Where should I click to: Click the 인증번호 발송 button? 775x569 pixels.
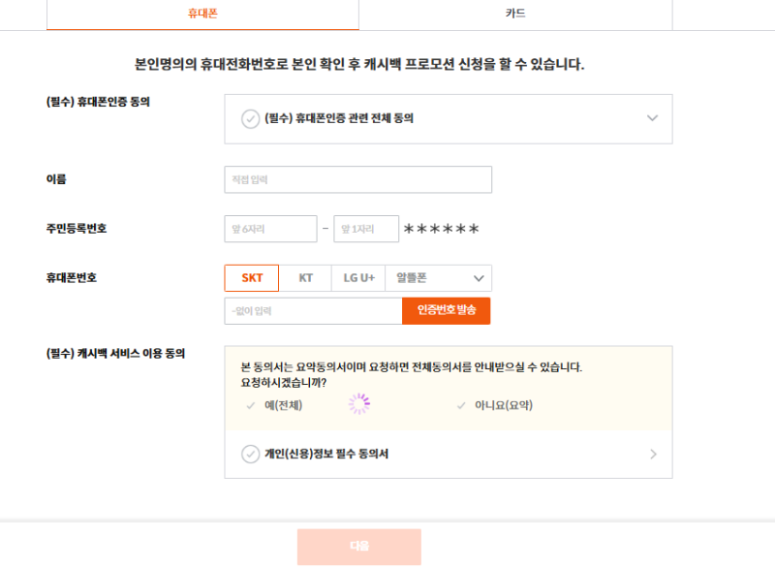click(x=447, y=310)
